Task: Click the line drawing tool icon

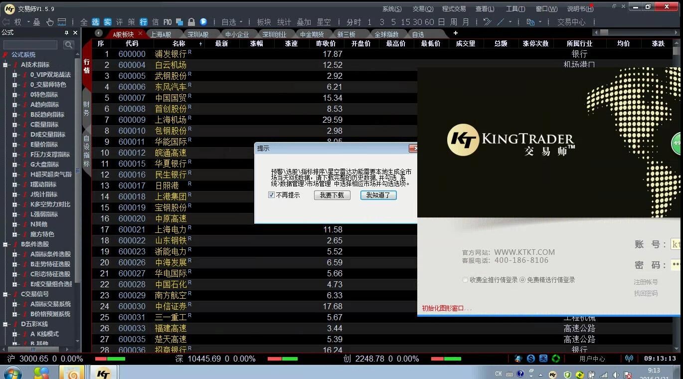Action: 500,22
